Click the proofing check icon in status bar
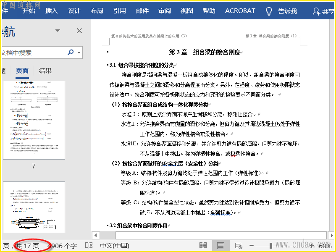 89,246
